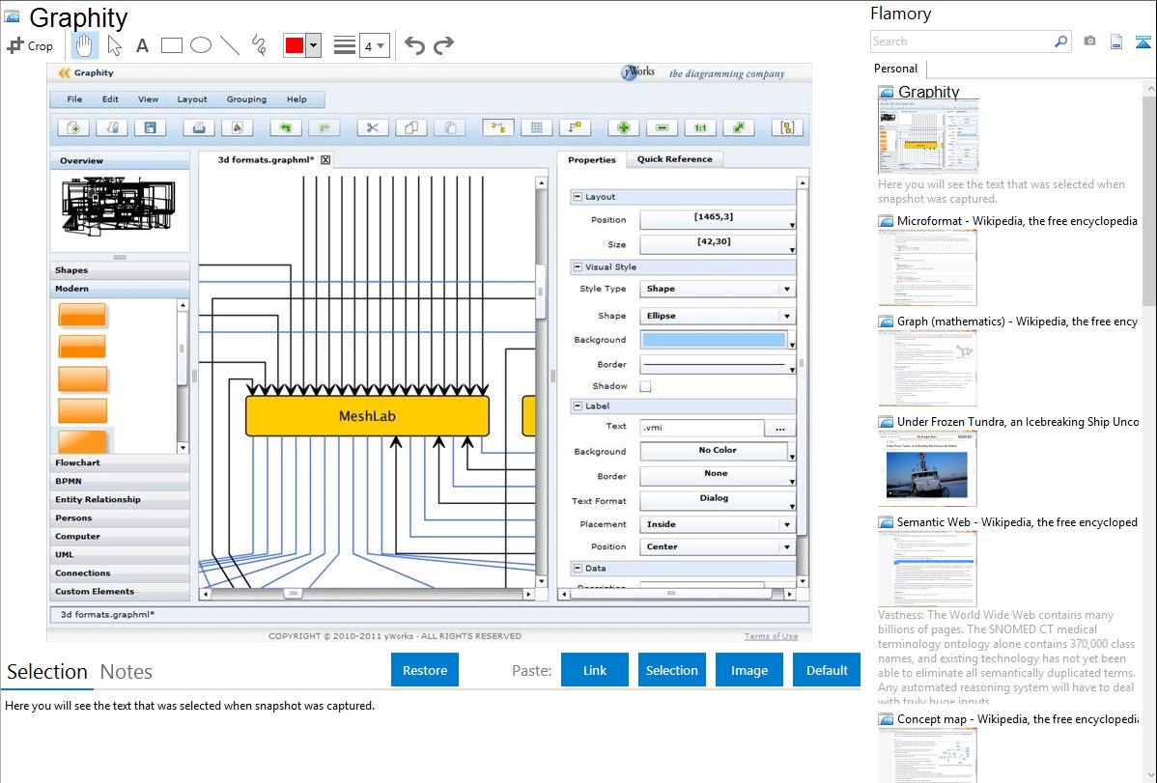Click Graphity's 1:1 zoom icon
1157x783 pixels.
tap(700, 127)
